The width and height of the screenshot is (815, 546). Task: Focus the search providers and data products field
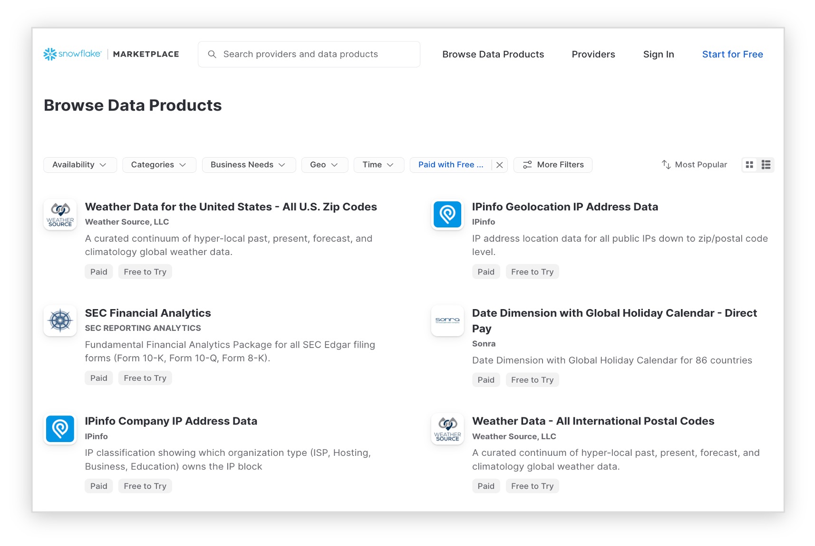309,54
